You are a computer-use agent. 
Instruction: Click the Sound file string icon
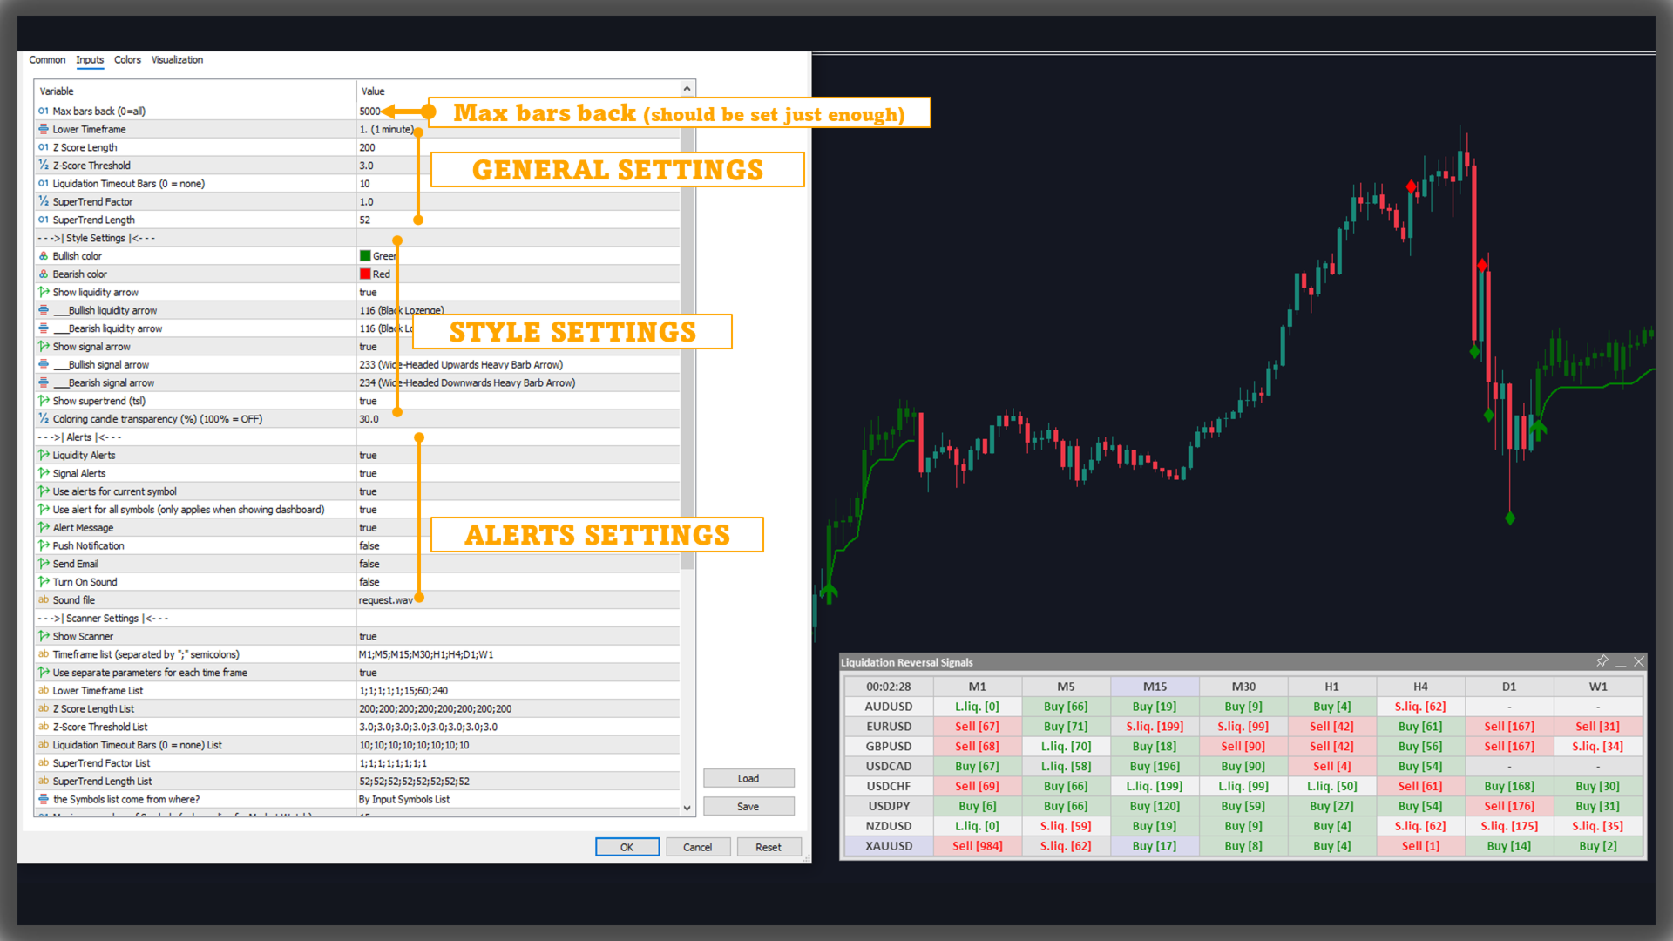pyautogui.click(x=44, y=599)
